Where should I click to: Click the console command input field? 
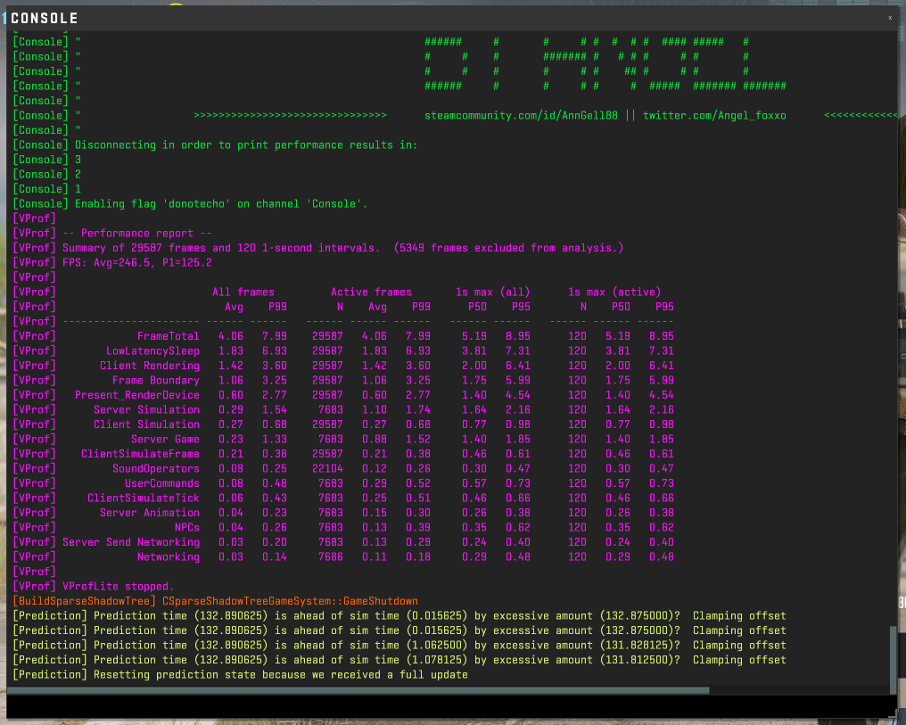click(x=450, y=706)
